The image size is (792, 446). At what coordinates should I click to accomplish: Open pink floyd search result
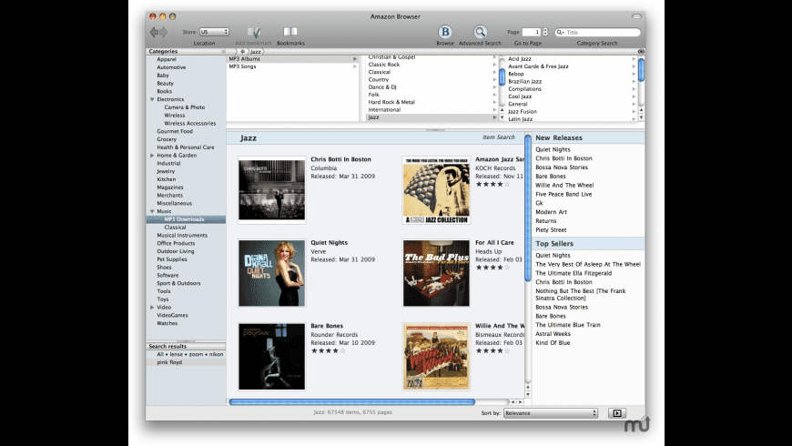point(169,362)
